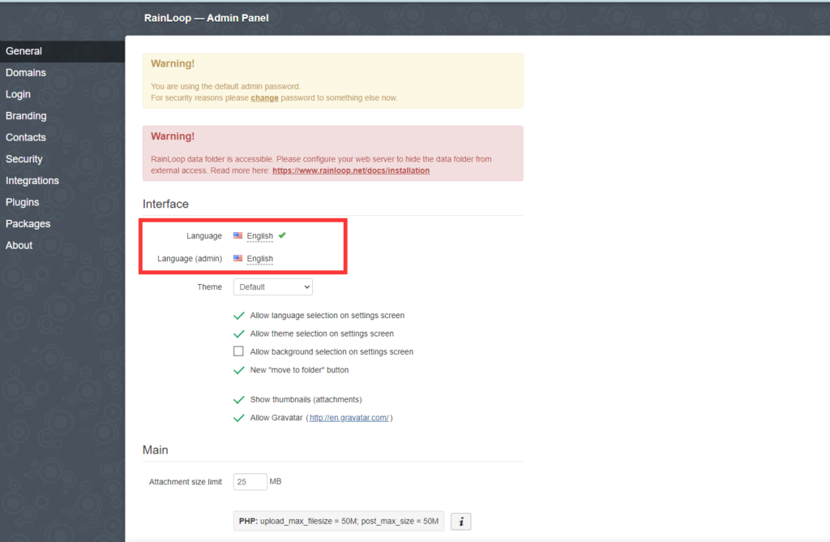Viewport: 830px width, 542px height.
Task: Open Language (admin) selector showing English
Action: [x=260, y=259]
